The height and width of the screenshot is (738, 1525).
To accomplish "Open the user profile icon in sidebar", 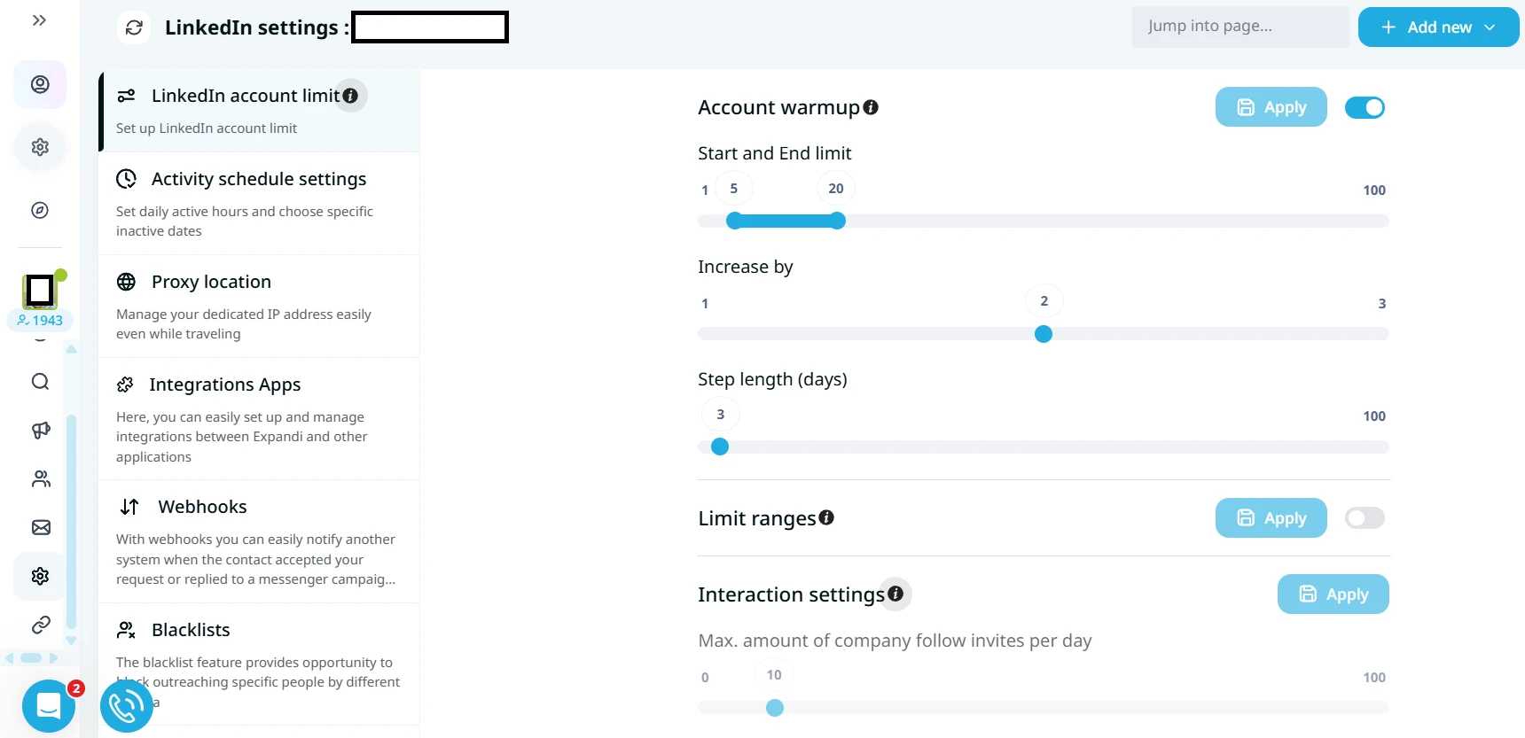I will point(40,84).
